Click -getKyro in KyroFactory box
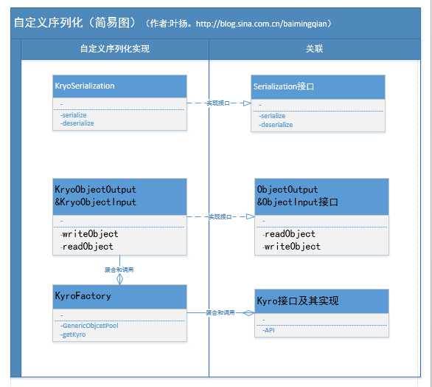Screen dimensions: 432x387 coord(73,335)
